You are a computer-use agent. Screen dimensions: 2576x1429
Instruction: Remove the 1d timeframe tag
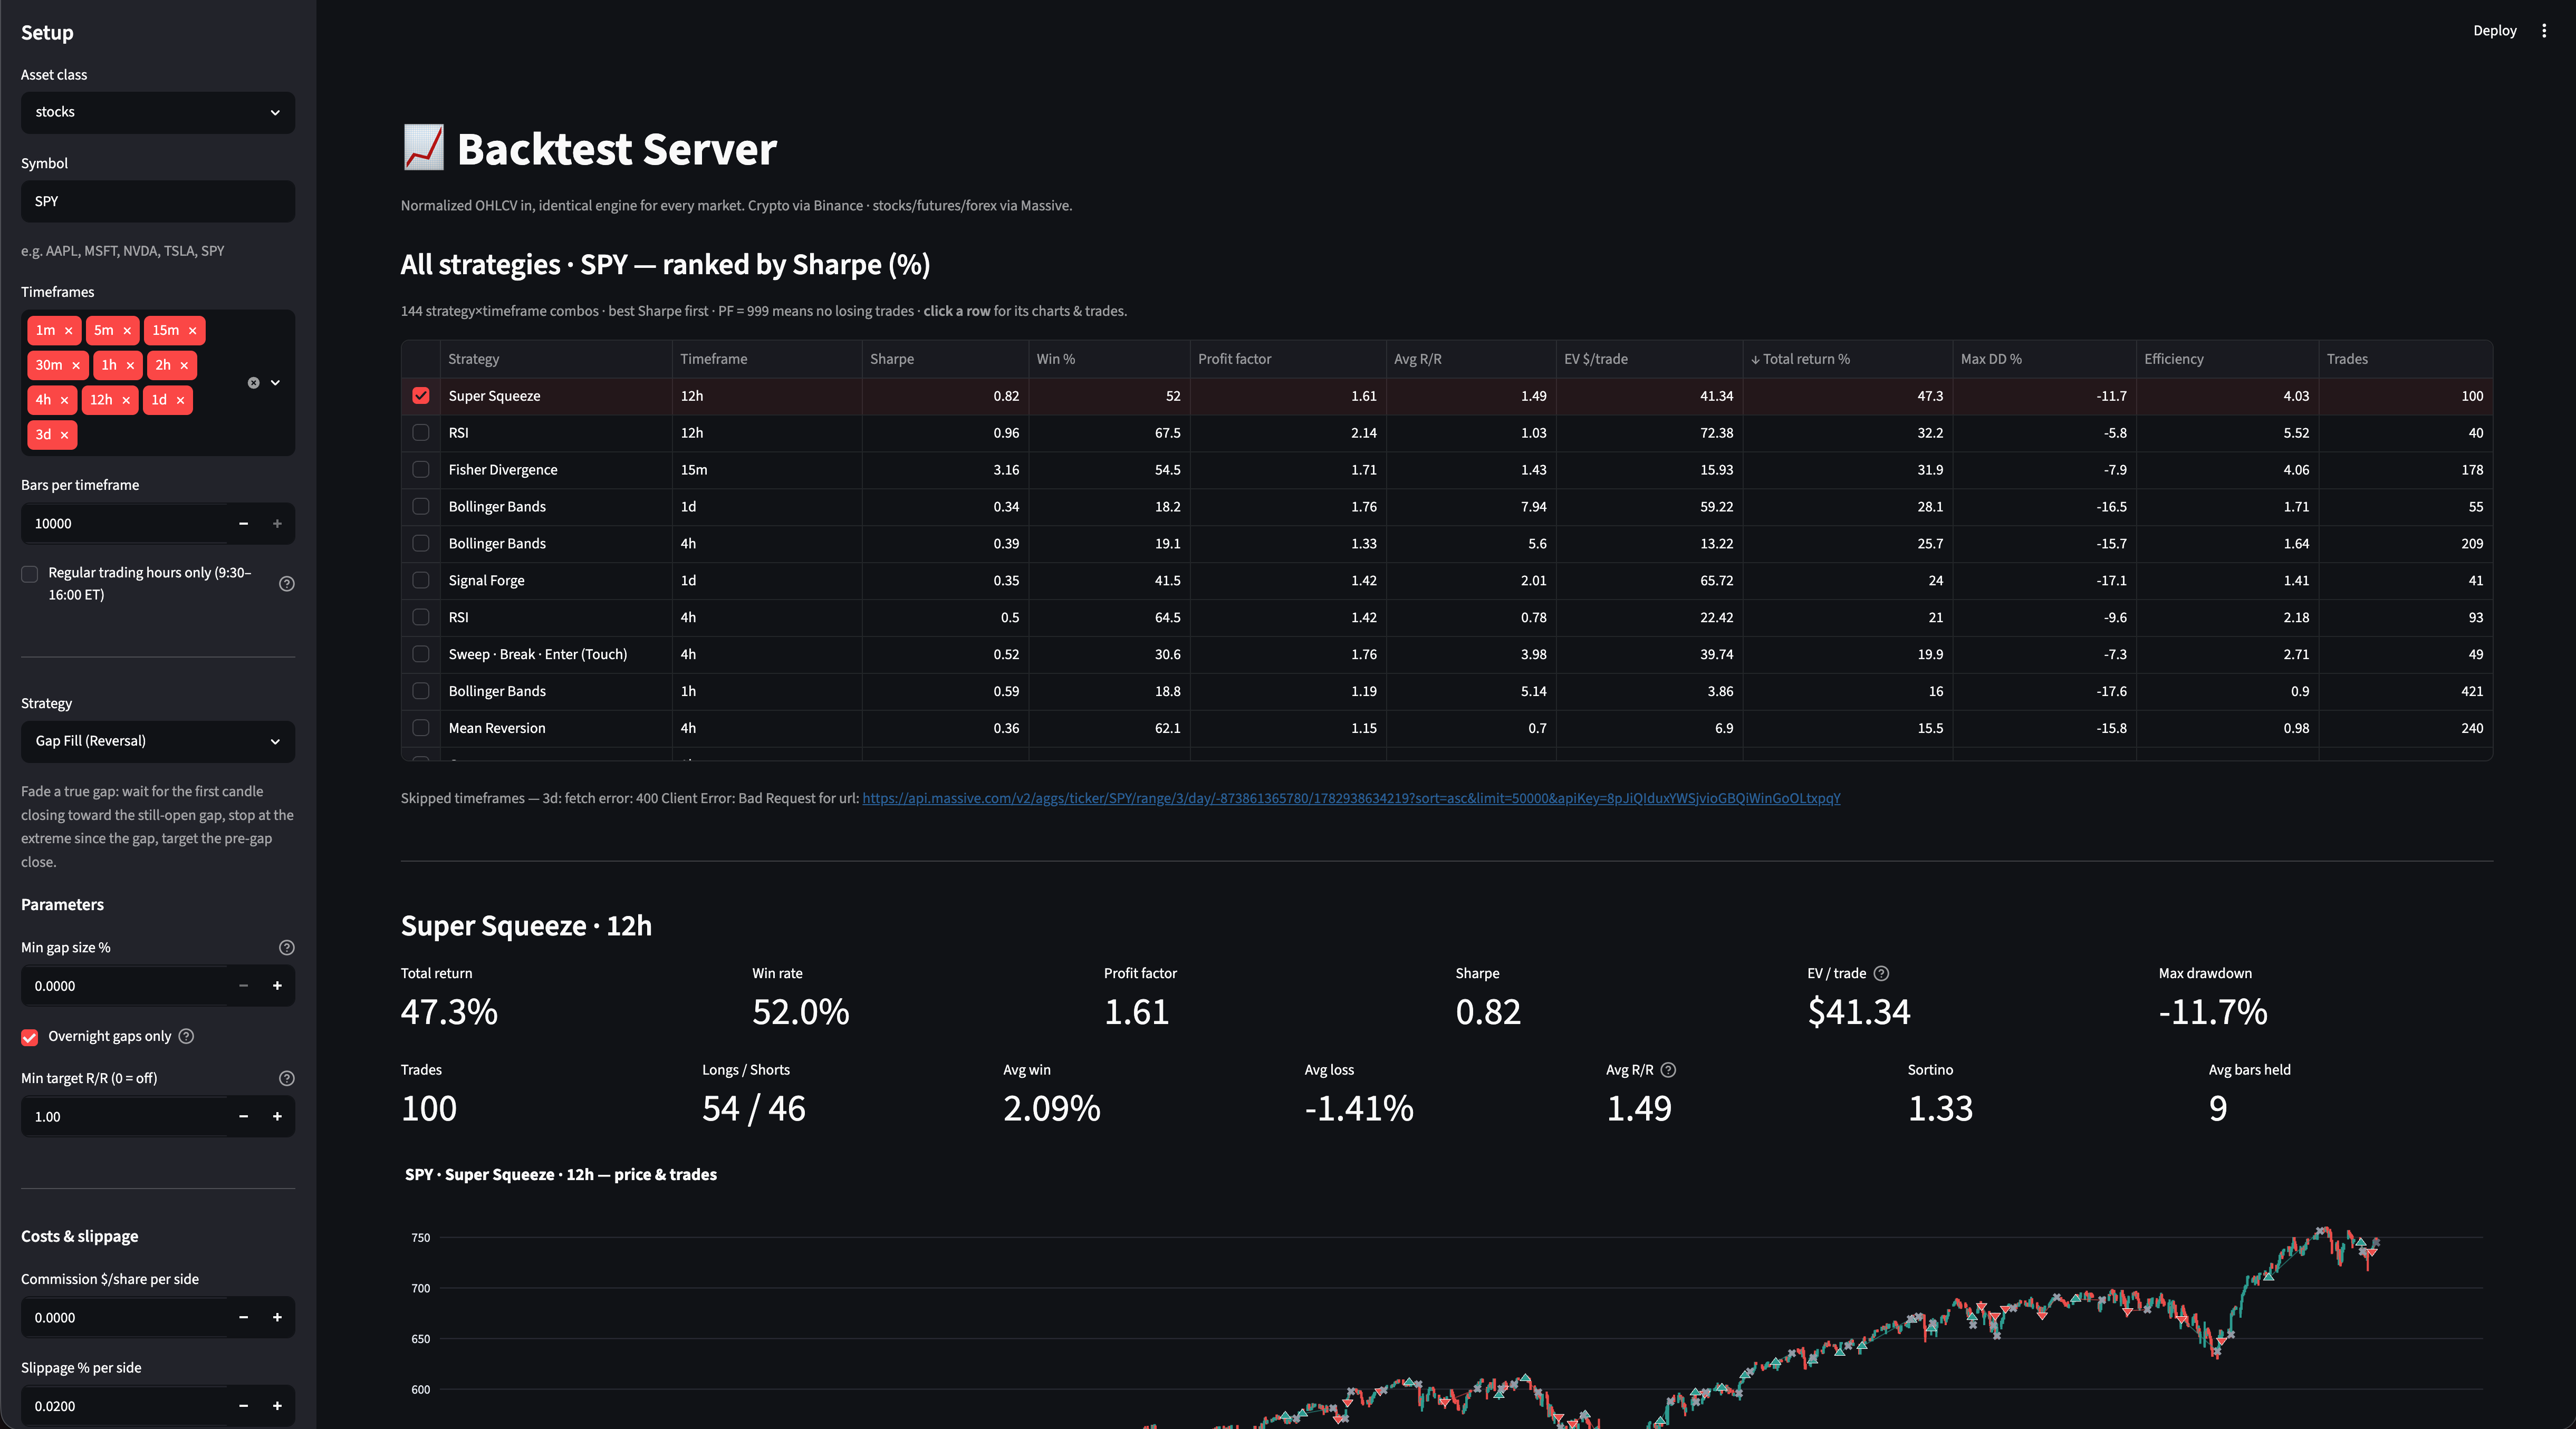(x=180, y=400)
